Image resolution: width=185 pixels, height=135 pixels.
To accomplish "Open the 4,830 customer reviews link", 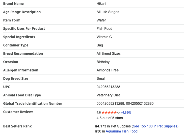I will click(x=126, y=113).
